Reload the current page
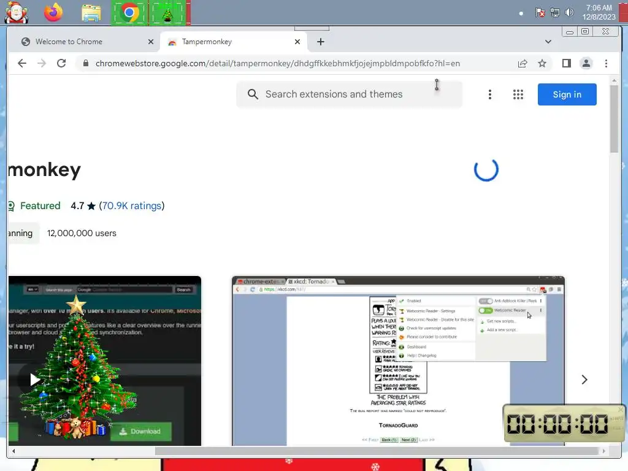 [61, 63]
